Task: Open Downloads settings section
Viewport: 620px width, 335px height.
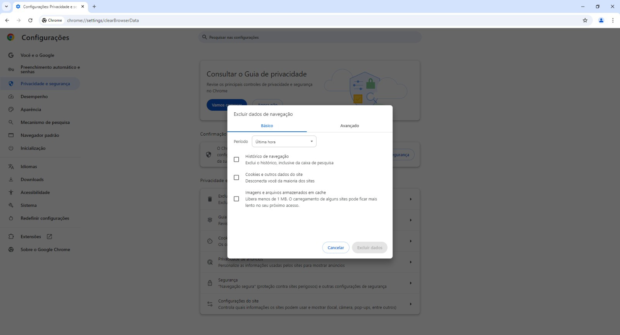Action: [32, 179]
